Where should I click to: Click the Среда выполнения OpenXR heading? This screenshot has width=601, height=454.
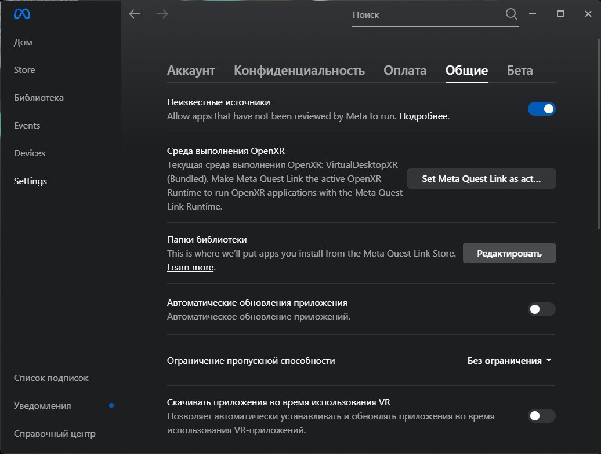pos(226,151)
